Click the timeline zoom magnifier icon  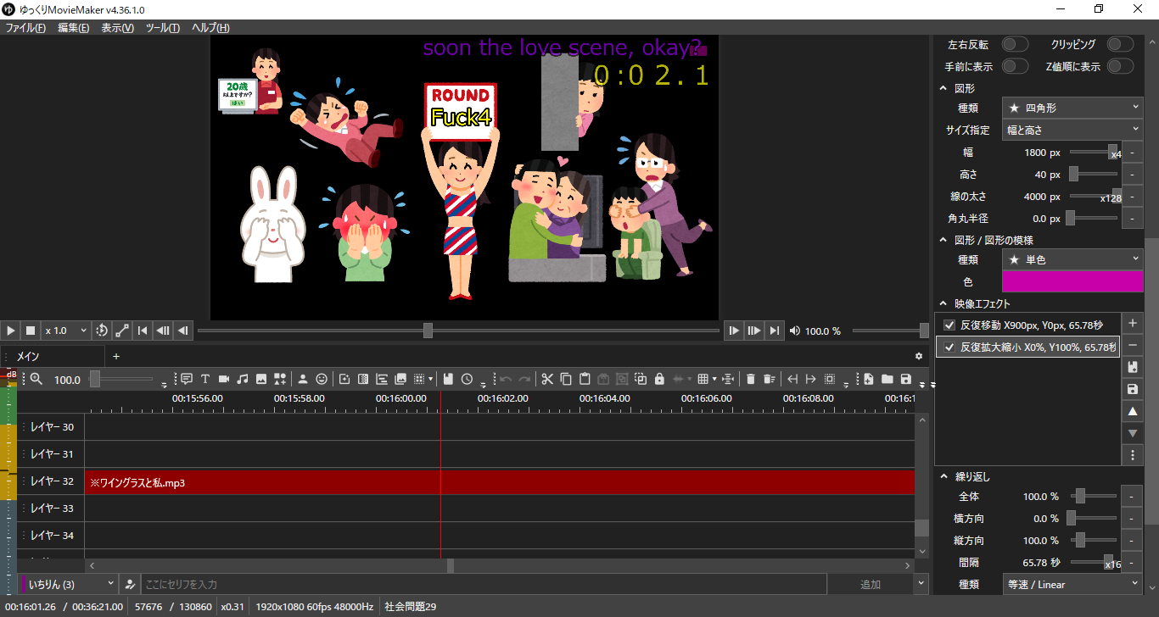(x=36, y=380)
